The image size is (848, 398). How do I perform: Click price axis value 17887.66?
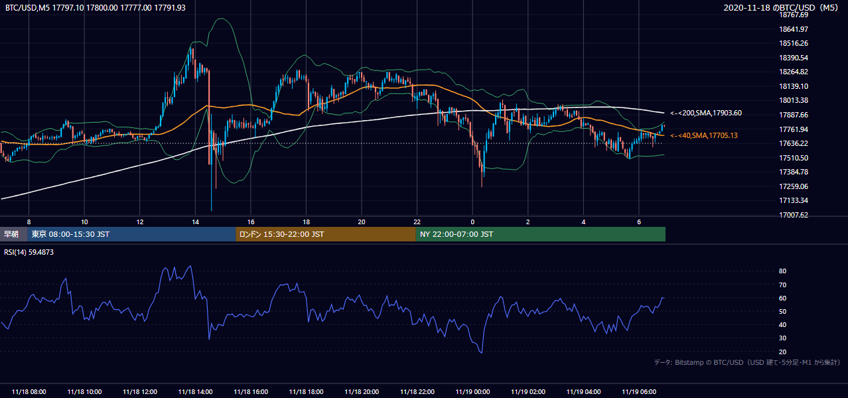[x=794, y=115]
